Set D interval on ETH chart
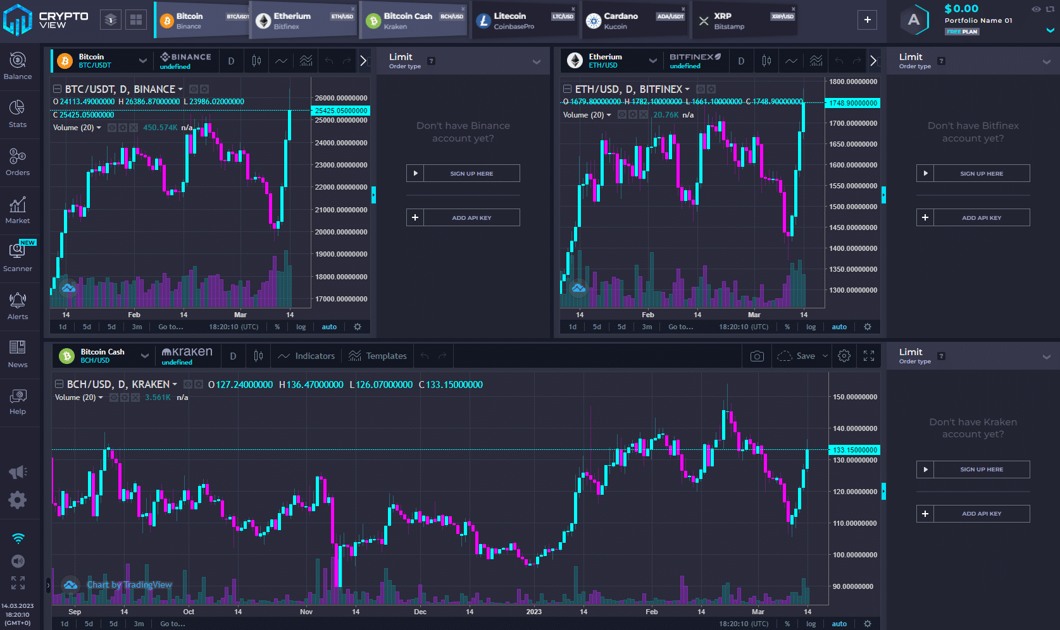 pos(741,61)
